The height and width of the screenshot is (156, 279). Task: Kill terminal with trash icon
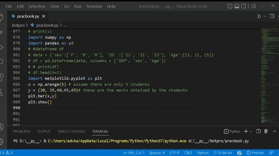click(266, 131)
